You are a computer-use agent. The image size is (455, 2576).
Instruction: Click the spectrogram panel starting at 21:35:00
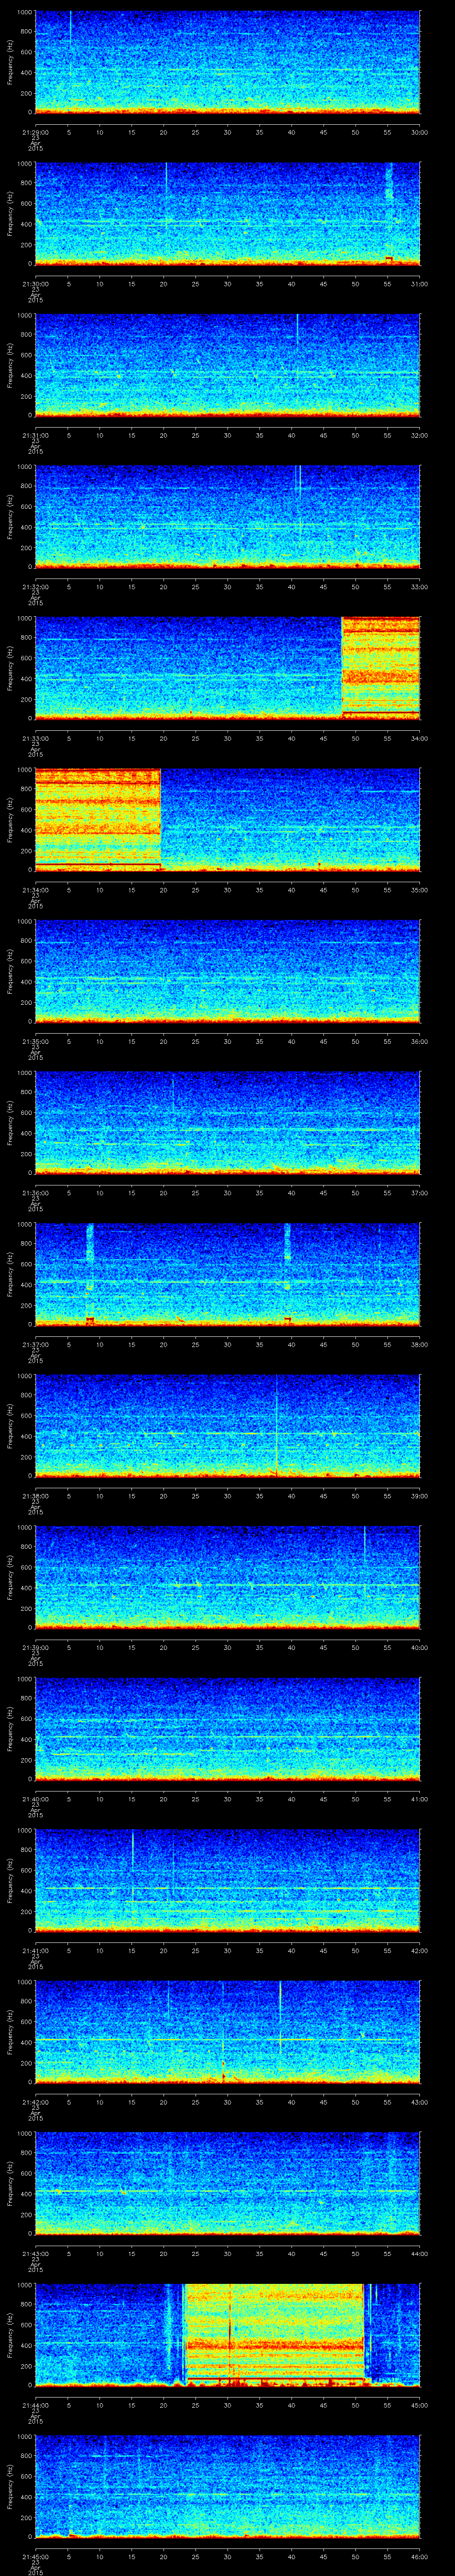(227, 971)
